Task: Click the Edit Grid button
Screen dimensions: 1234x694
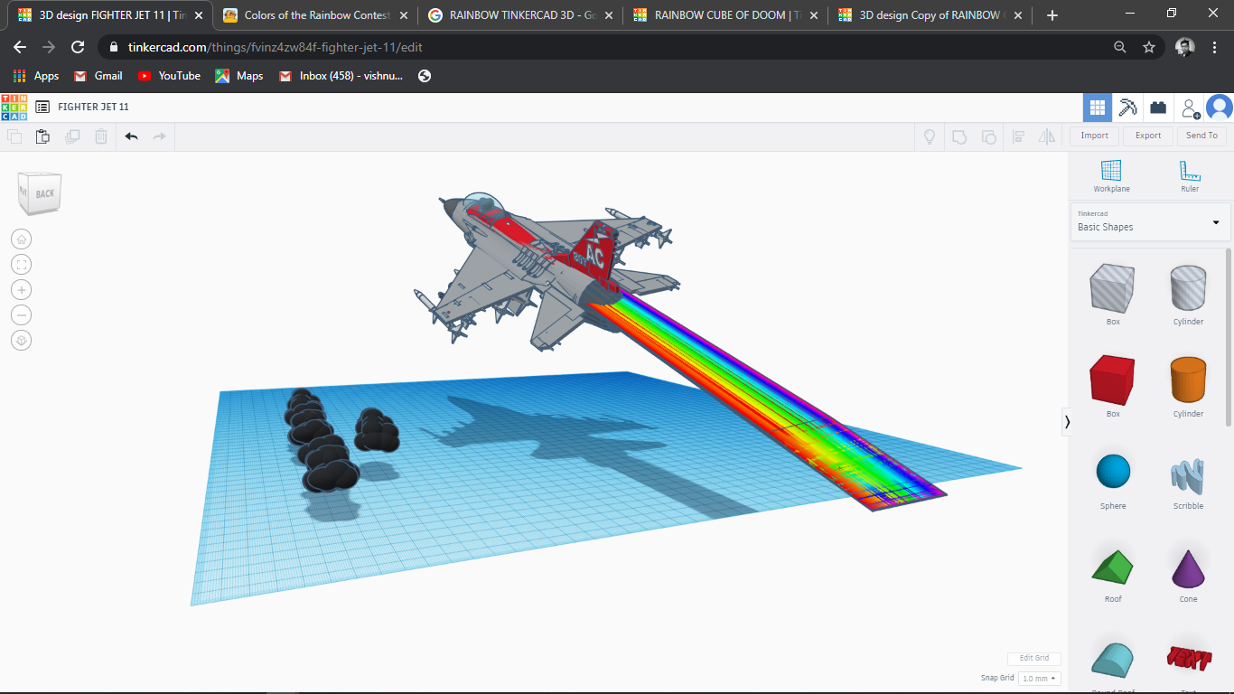Action: [1033, 658]
